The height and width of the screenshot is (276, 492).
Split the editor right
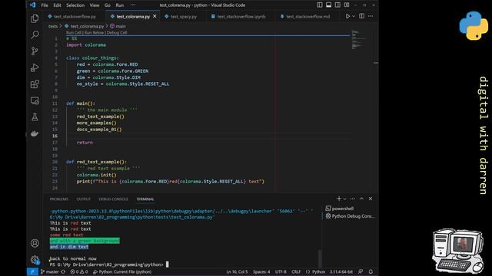[x=361, y=16]
